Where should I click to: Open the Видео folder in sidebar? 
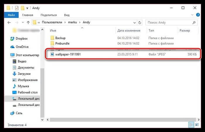point(22,61)
